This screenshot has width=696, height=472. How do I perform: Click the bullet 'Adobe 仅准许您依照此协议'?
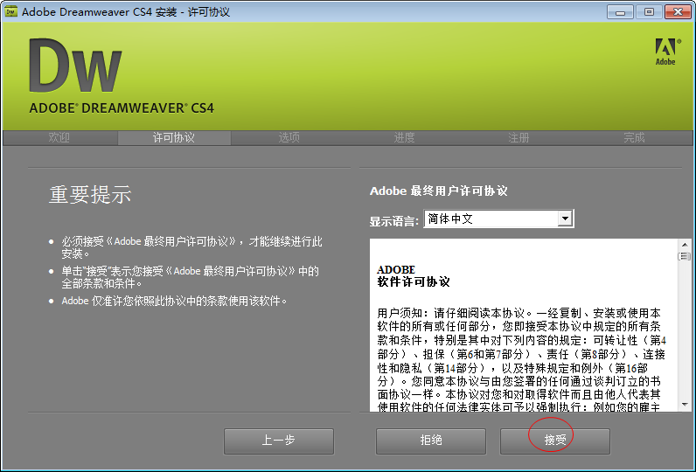(x=174, y=302)
